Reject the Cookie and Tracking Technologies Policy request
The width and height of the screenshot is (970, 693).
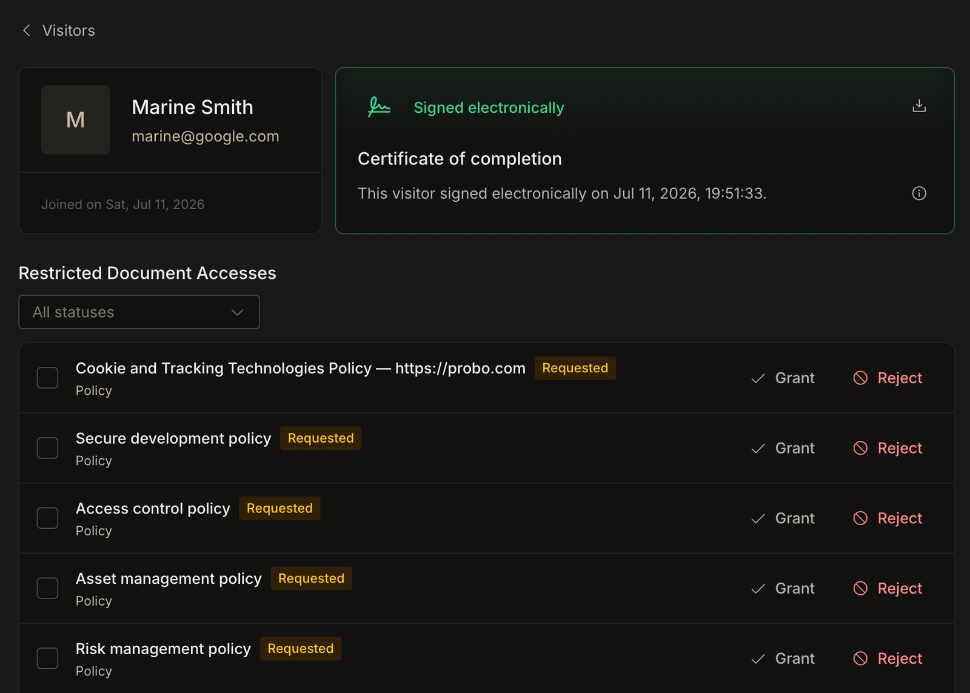click(x=888, y=378)
